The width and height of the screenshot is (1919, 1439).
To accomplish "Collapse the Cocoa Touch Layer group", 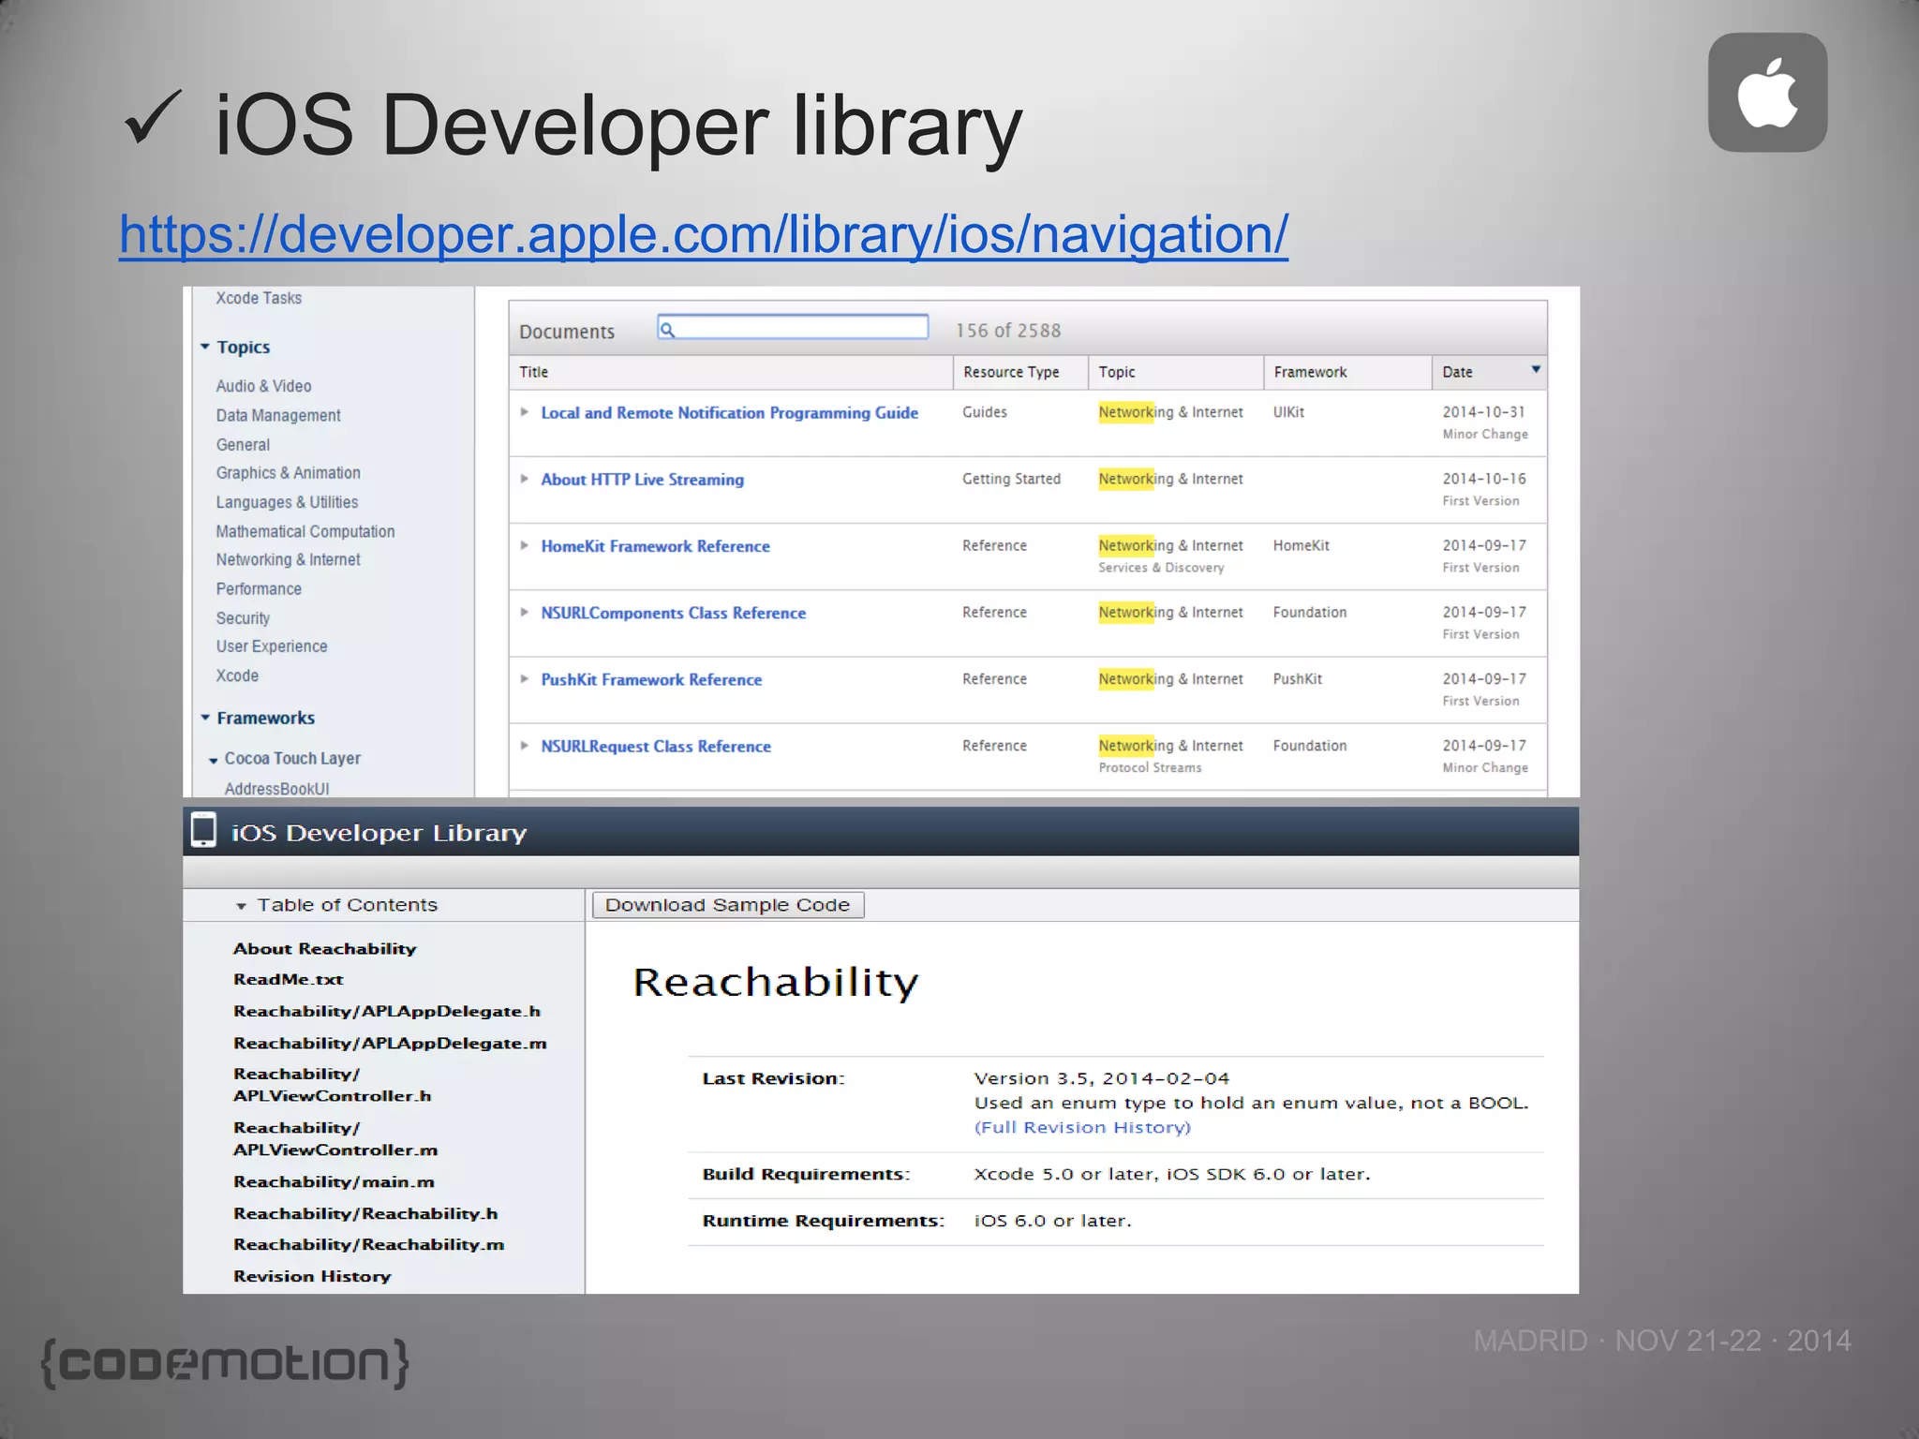I will click(214, 760).
